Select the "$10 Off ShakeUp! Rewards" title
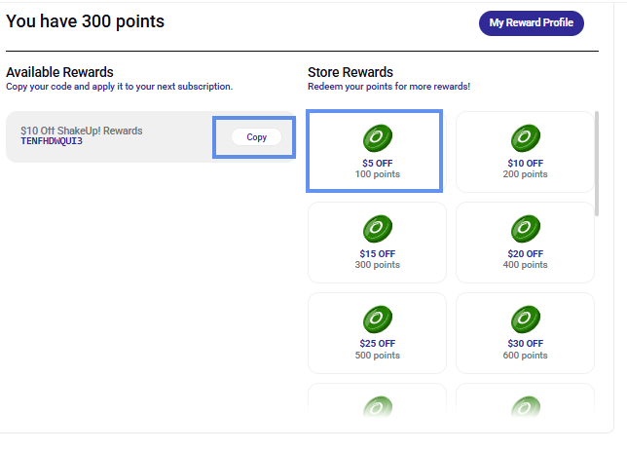The image size is (627, 452). click(x=81, y=131)
